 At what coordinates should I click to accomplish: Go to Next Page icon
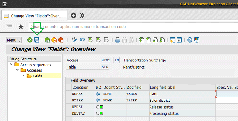pos(155,40)
